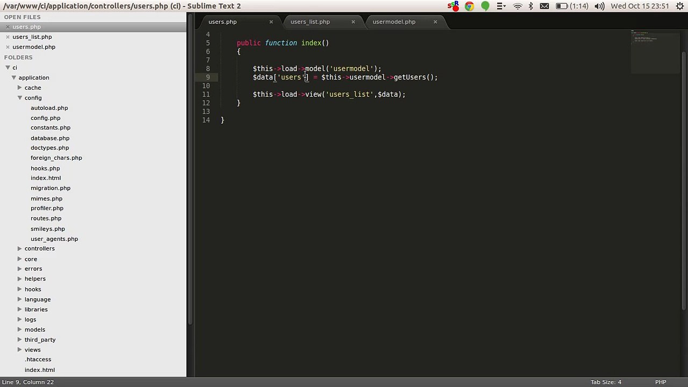Close the usermodel.php tab
Screen dimensions: 688x387
click(x=435, y=22)
